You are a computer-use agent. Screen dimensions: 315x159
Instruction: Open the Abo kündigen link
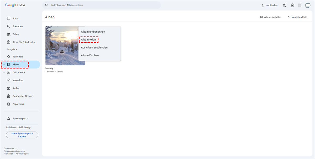point(22,154)
